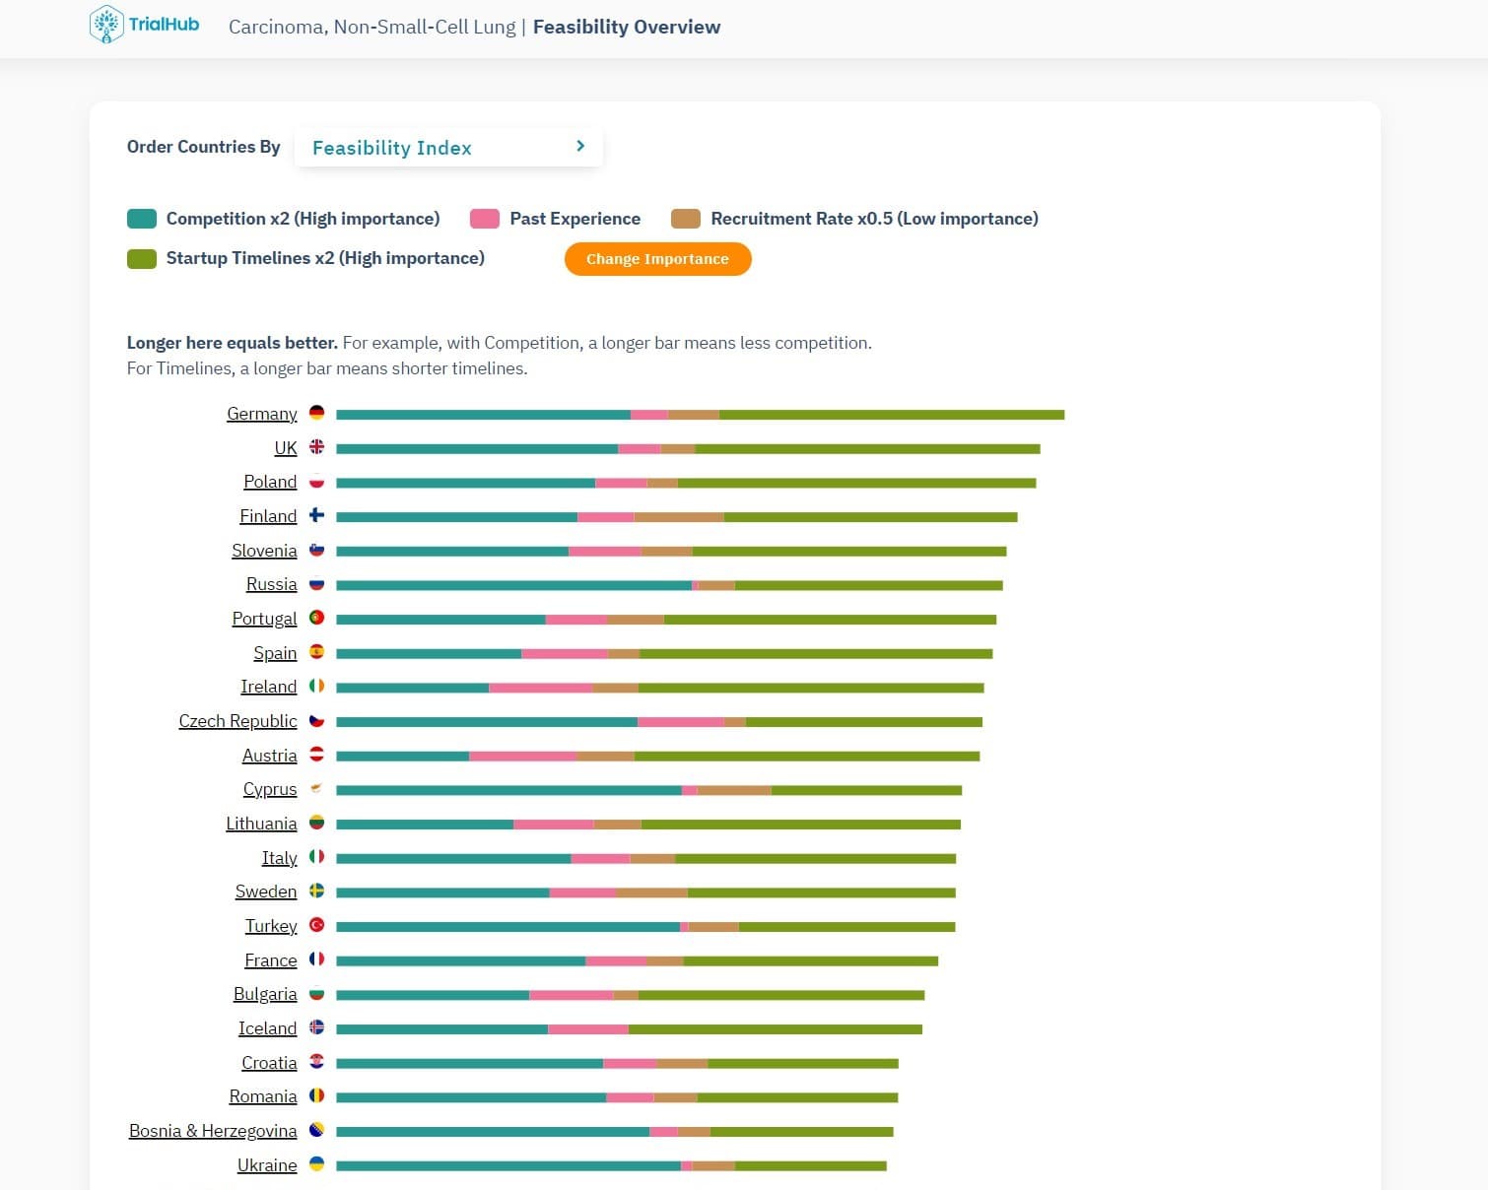This screenshot has height=1190, width=1488.
Task: Open the Poland country link
Action: pyautogui.click(x=270, y=482)
